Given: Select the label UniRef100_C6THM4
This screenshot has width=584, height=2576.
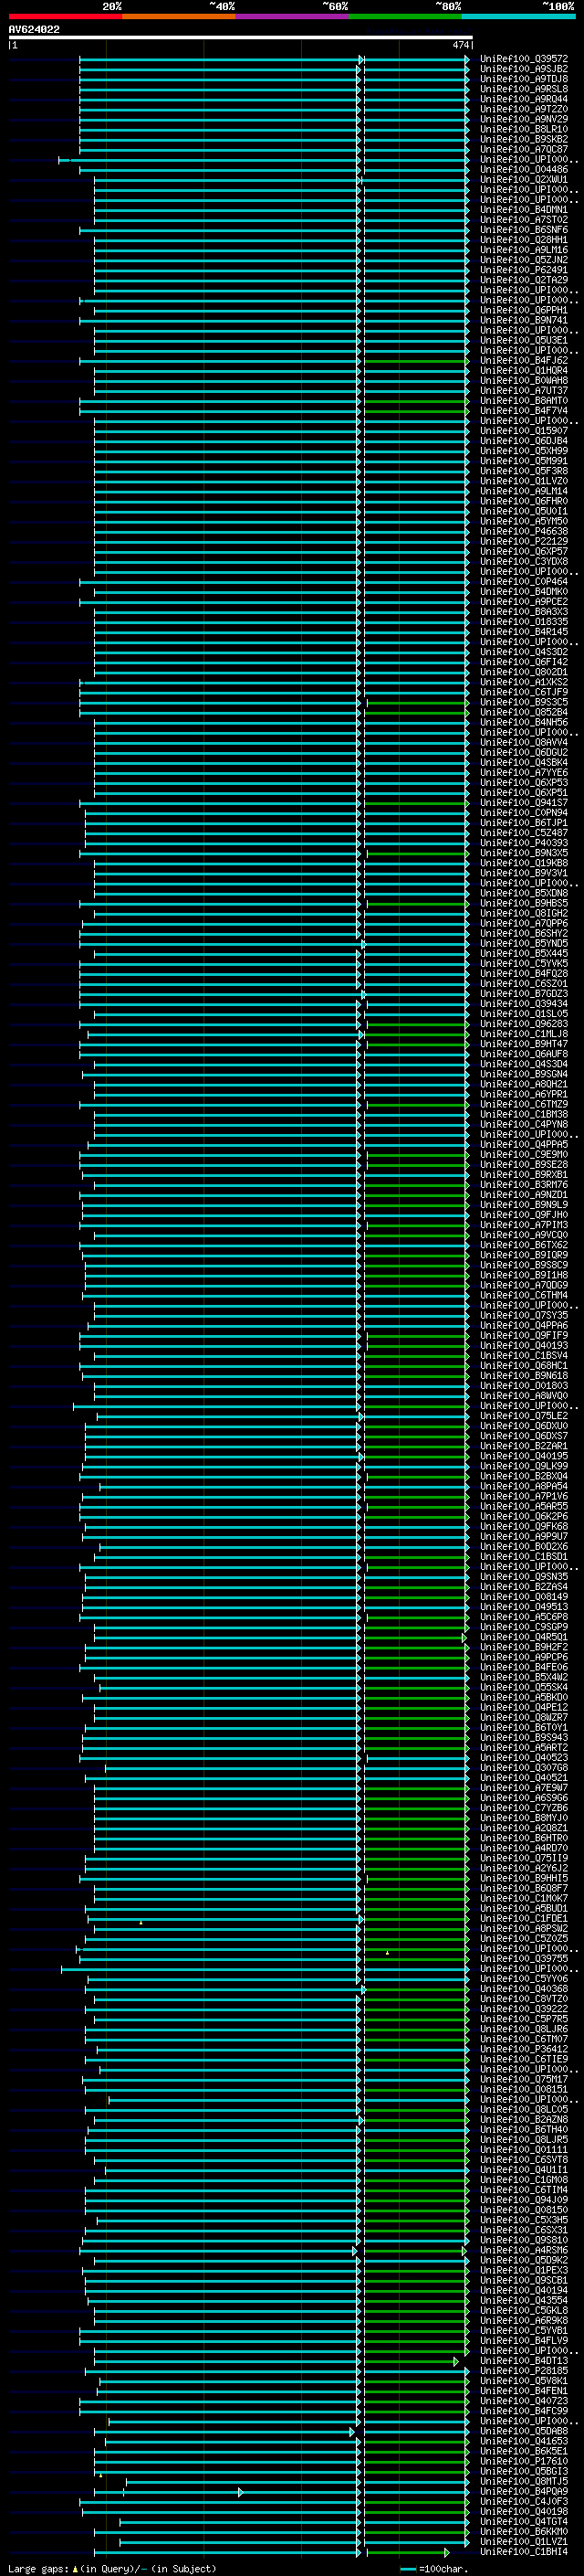Looking at the screenshot, I should click(x=524, y=1295).
